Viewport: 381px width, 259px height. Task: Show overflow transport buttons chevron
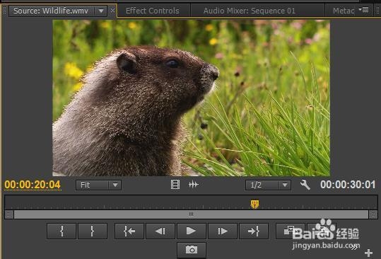tap(354, 248)
